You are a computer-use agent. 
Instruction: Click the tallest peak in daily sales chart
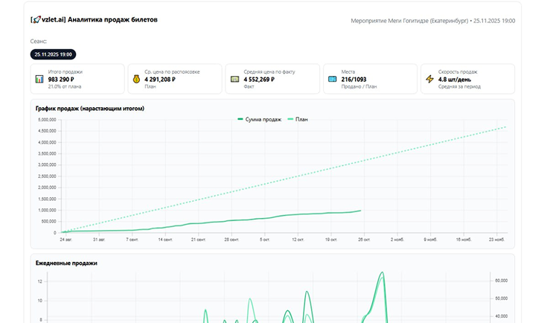[382, 272]
